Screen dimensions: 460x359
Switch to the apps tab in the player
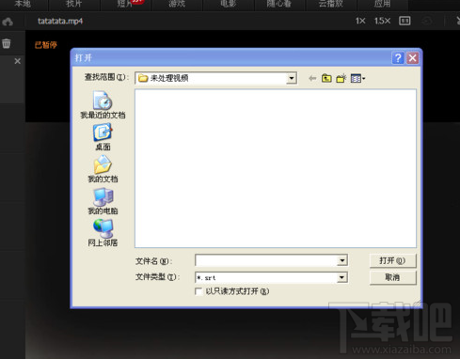point(382,4)
